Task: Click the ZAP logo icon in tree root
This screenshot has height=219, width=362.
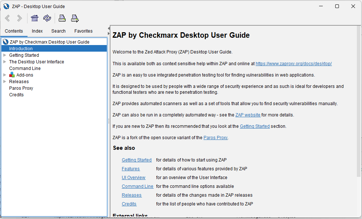Action: pyautogui.click(x=6, y=42)
